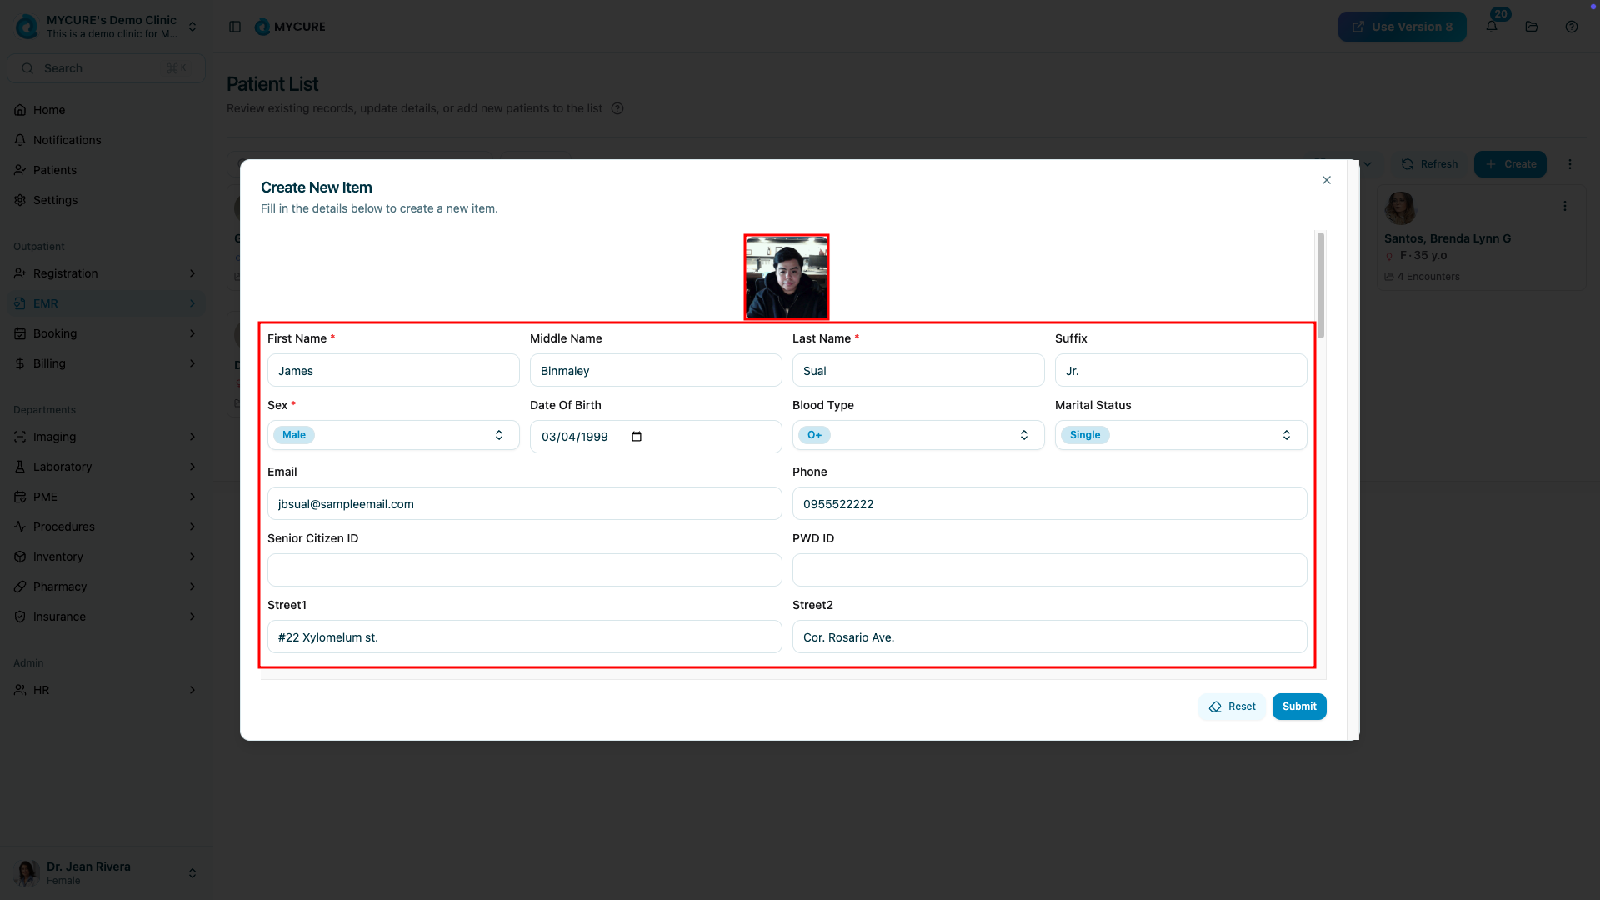Click the Reset eraser button
This screenshot has height=900, width=1600.
point(1232,707)
